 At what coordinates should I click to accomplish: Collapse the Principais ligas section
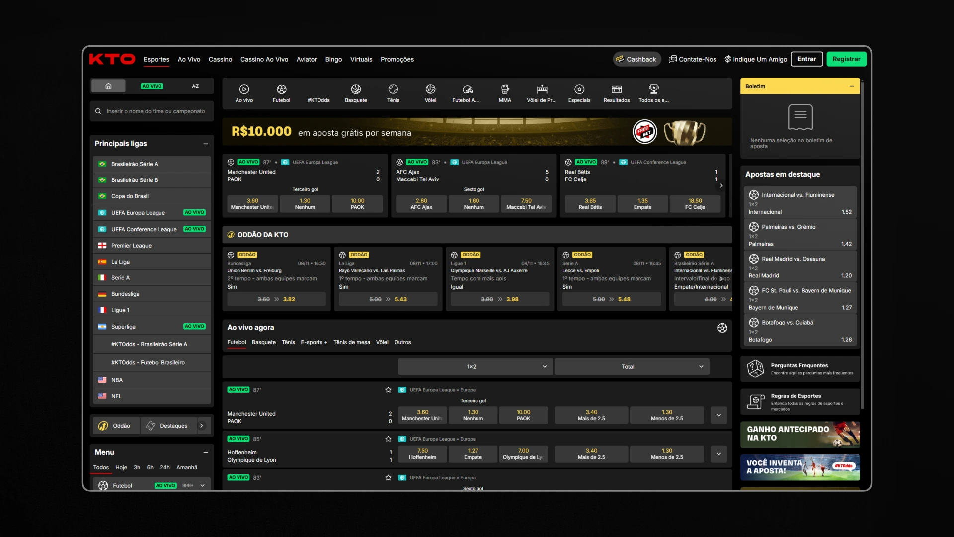(x=205, y=144)
